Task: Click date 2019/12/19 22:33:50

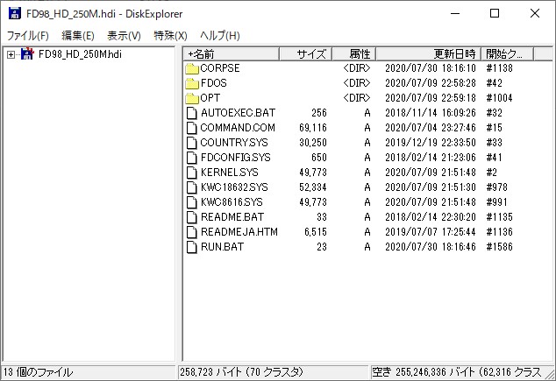Action: (431, 143)
